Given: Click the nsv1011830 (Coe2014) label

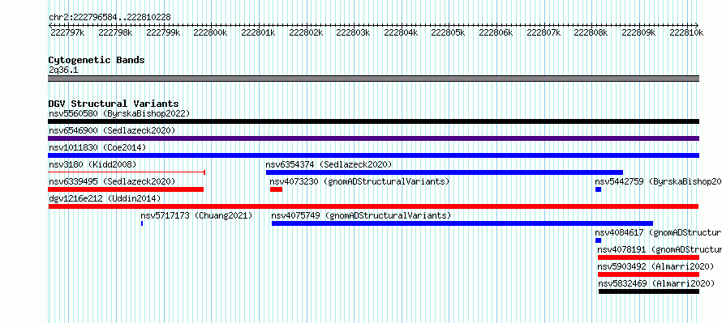Looking at the screenshot, I should [97, 147].
